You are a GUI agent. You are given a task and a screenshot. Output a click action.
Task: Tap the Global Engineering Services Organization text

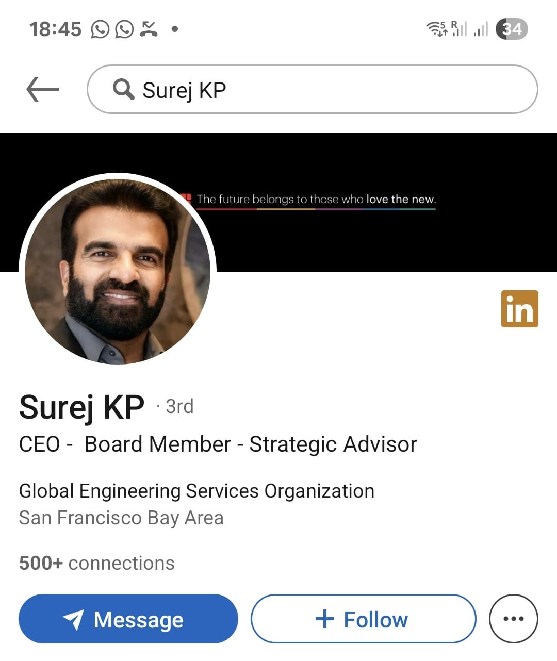(196, 491)
